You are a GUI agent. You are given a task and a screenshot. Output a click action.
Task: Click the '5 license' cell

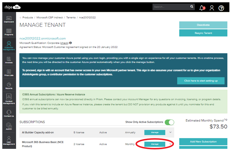(x=79, y=132)
